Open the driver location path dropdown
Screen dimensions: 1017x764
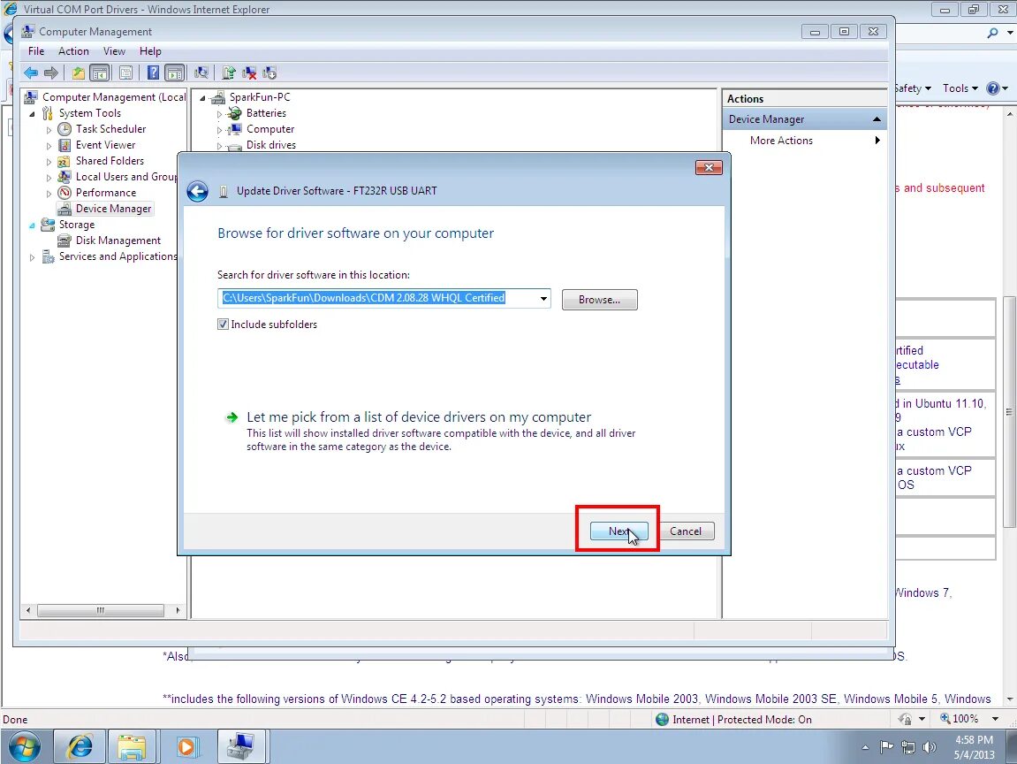click(x=543, y=299)
